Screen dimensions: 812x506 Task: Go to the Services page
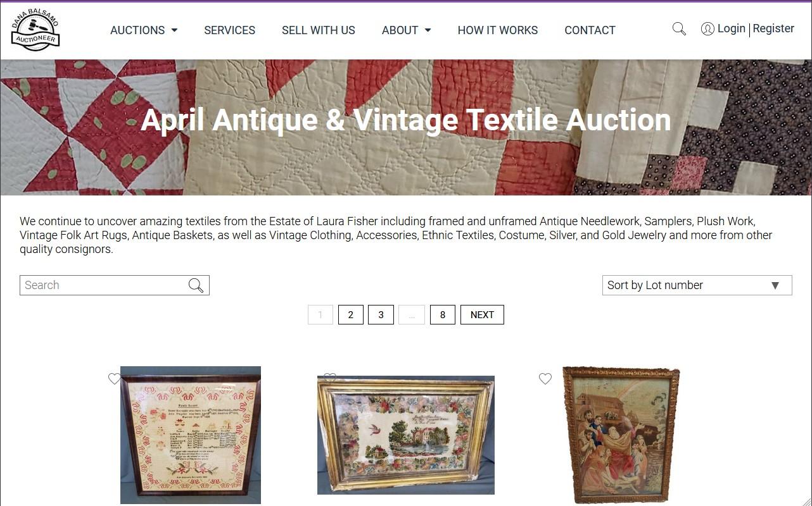point(229,30)
